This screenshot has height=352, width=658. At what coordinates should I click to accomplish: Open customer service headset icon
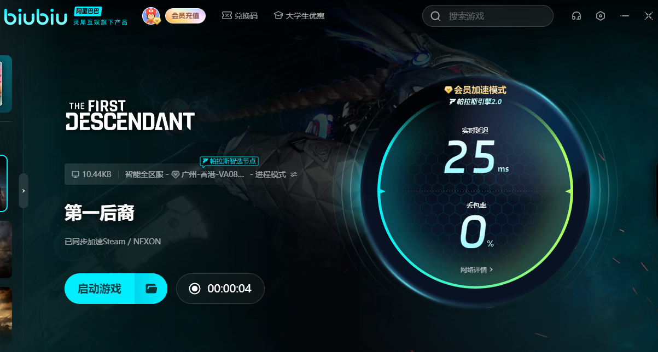(576, 16)
